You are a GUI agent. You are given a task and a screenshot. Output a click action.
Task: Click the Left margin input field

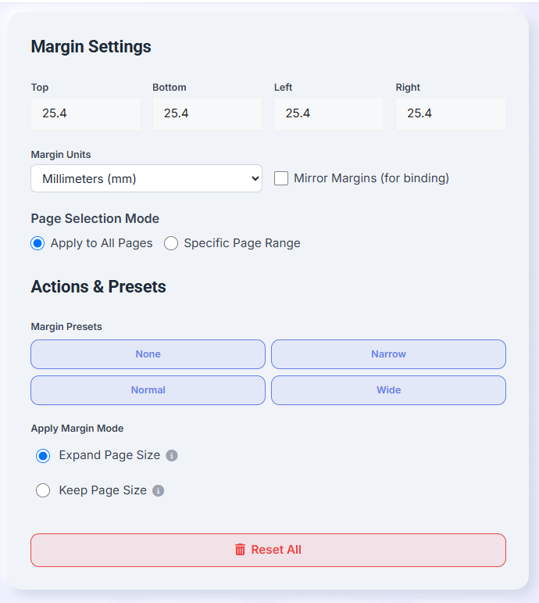(x=329, y=113)
